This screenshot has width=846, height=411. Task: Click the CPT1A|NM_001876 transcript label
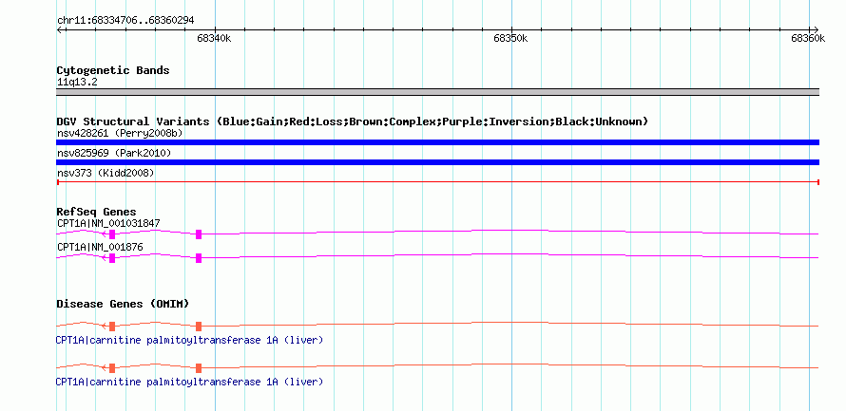[x=100, y=247]
